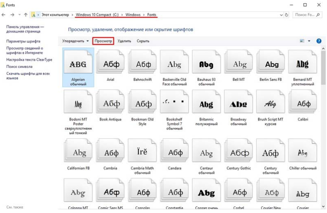Select the Book Antiqua font icon
The image size is (327, 213).
pos(110,102)
